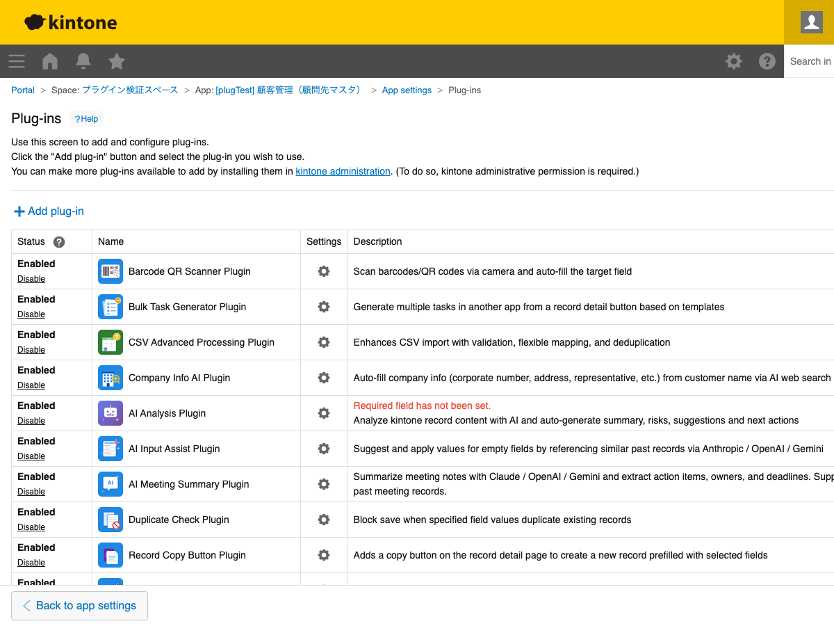Screen dimensions: 834x626
Task: Click the Search input field
Action: tap(810, 61)
